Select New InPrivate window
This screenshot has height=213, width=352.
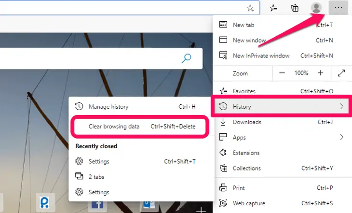[261, 56]
